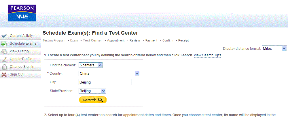Open the Find the closest centers dropdown

90,65
